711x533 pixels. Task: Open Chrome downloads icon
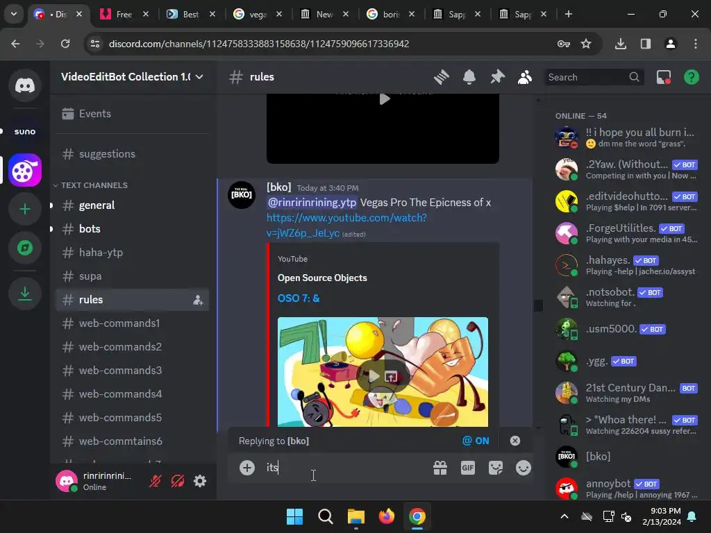620,44
